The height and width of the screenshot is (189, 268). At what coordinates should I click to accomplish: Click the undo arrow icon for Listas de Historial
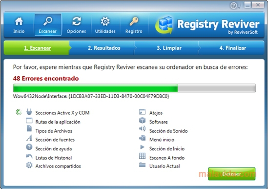(x=29, y=156)
